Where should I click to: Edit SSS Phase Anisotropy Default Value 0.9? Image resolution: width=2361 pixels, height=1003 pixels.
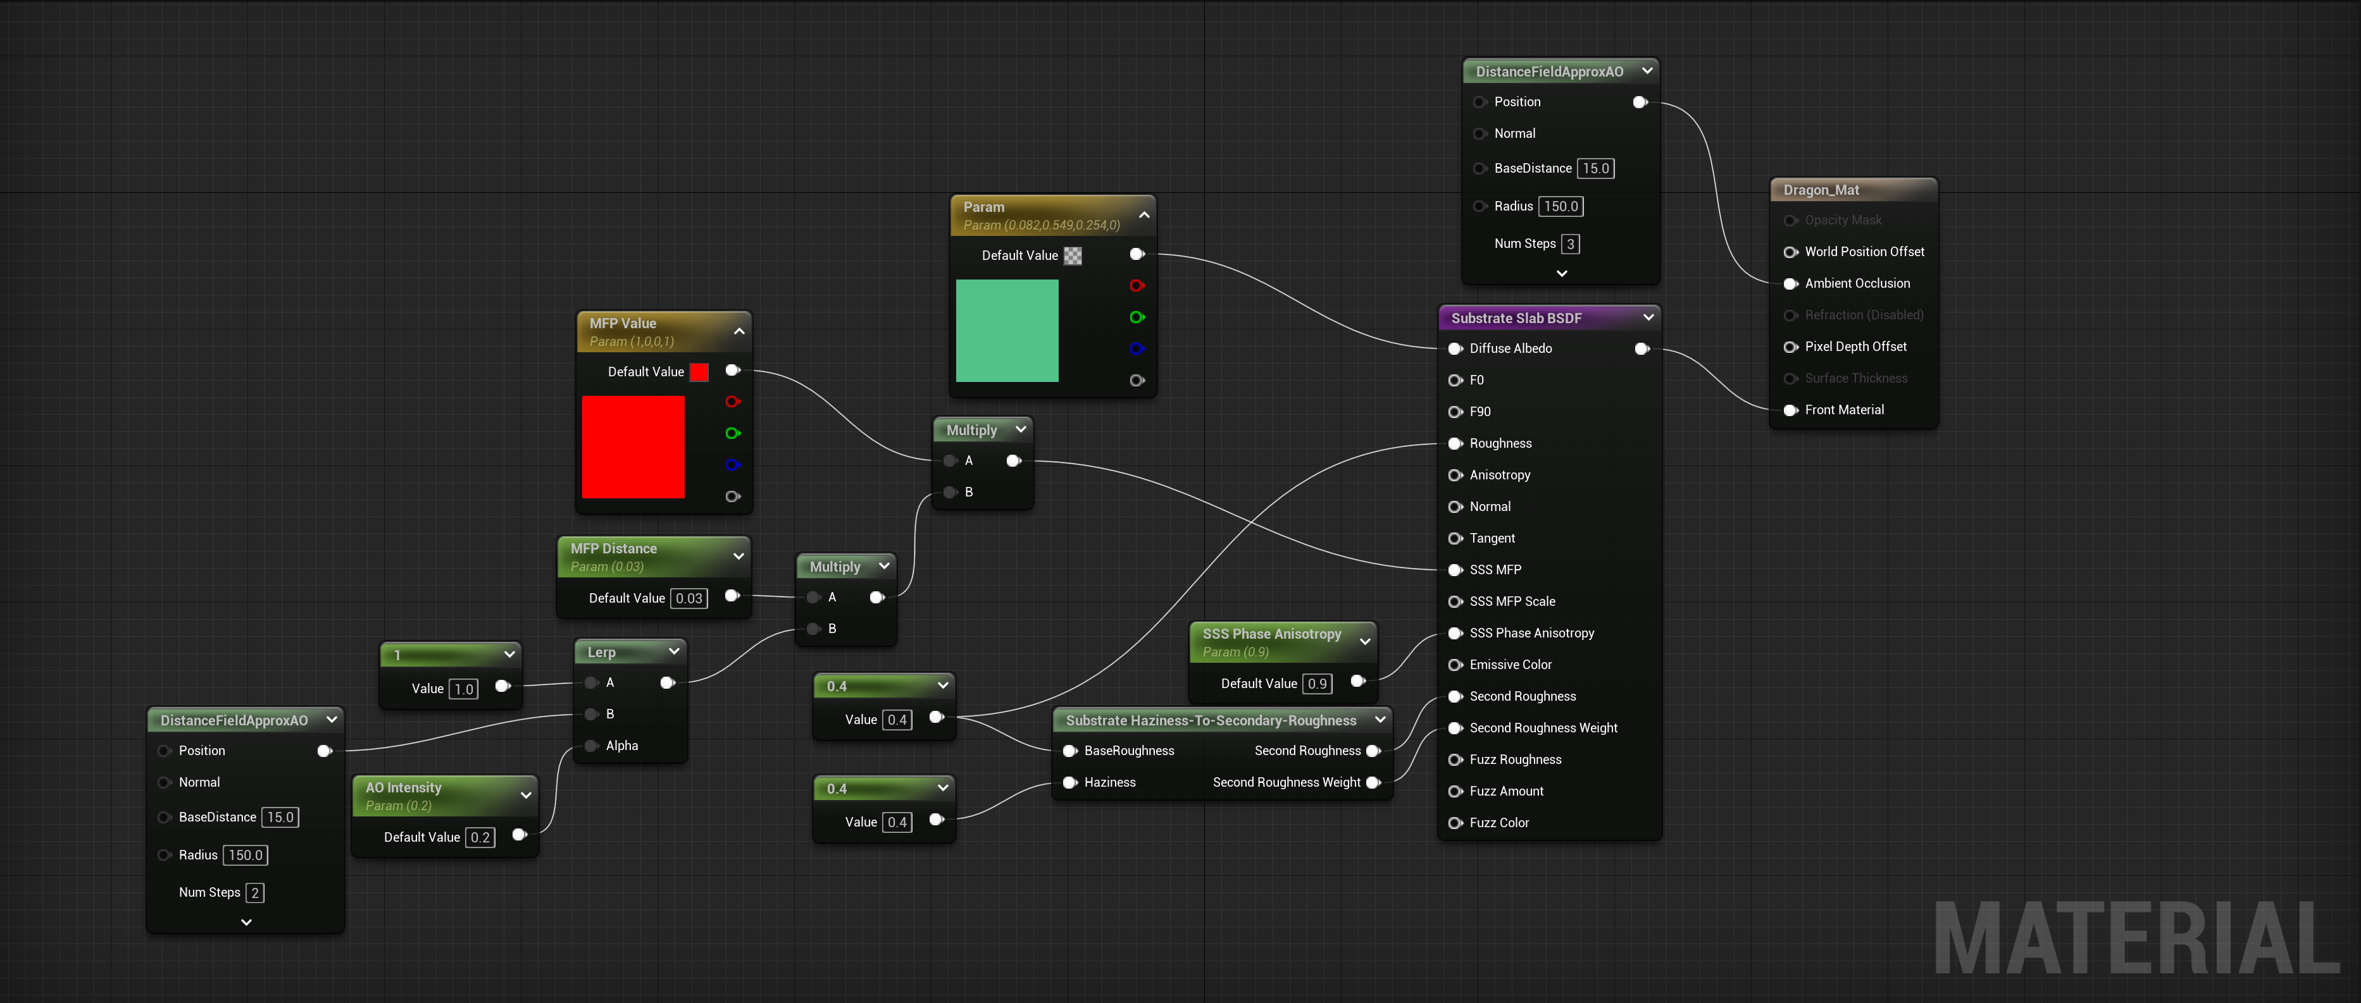(x=1317, y=684)
